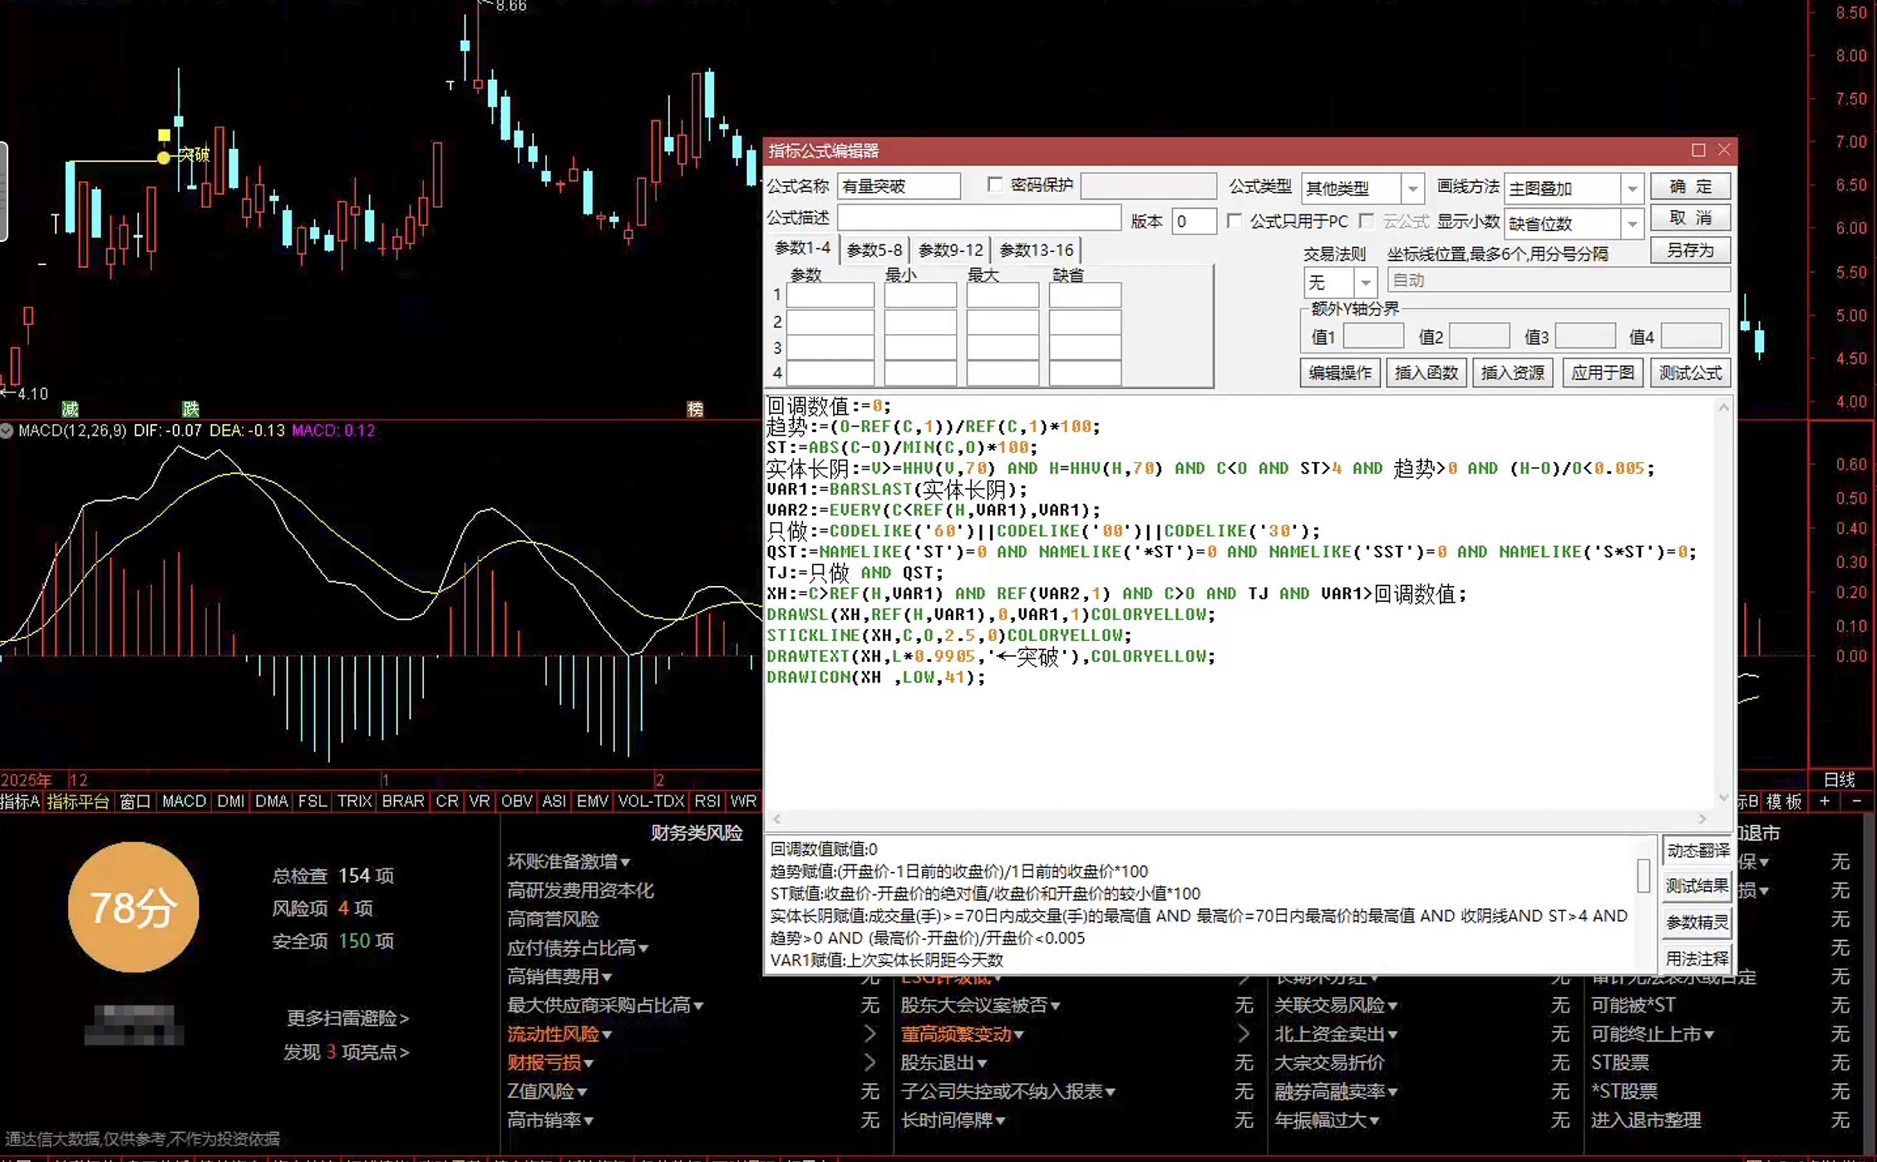Switch period via the 日线 label
The height and width of the screenshot is (1162, 1877).
click(x=1839, y=780)
